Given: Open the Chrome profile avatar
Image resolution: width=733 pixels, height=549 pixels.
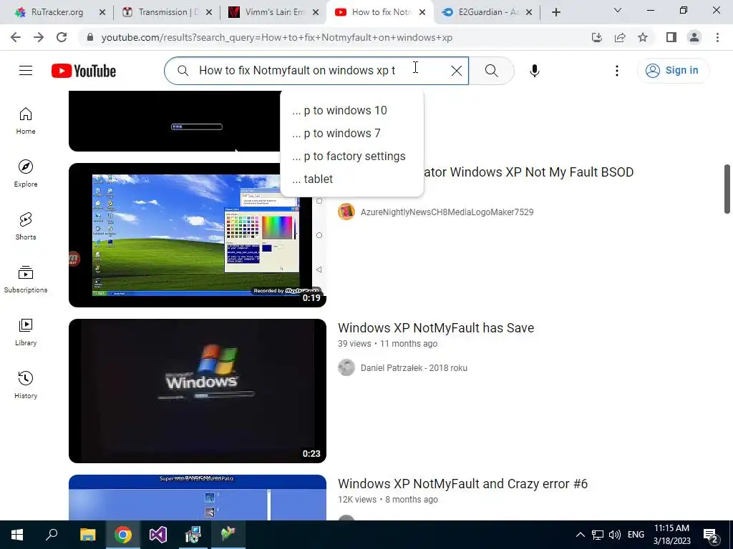Looking at the screenshot, I should pos(694,37).
